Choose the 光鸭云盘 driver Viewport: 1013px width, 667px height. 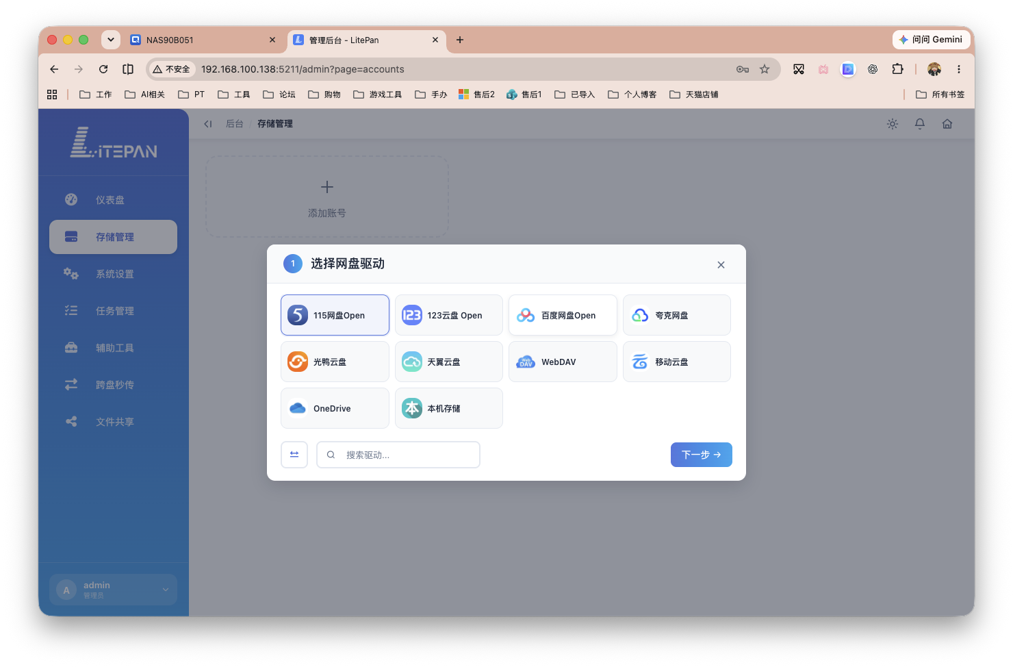(335, 362)
